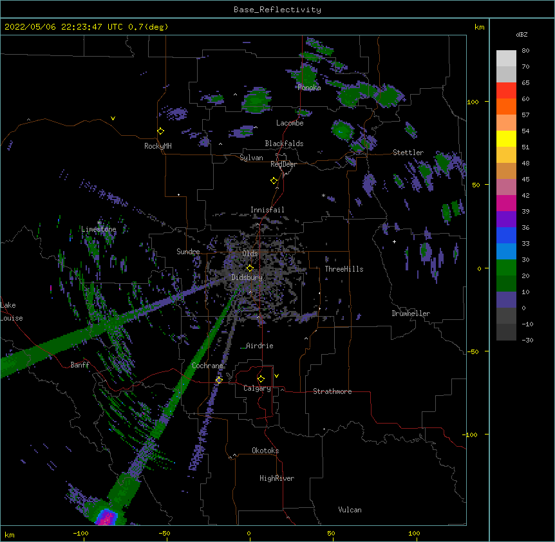Screen dimensions: 555x542
Task: Click the yellow marker south of RedDeer
Action: 274,181
